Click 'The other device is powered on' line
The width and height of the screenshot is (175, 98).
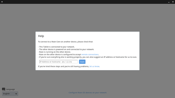[66, 49]
